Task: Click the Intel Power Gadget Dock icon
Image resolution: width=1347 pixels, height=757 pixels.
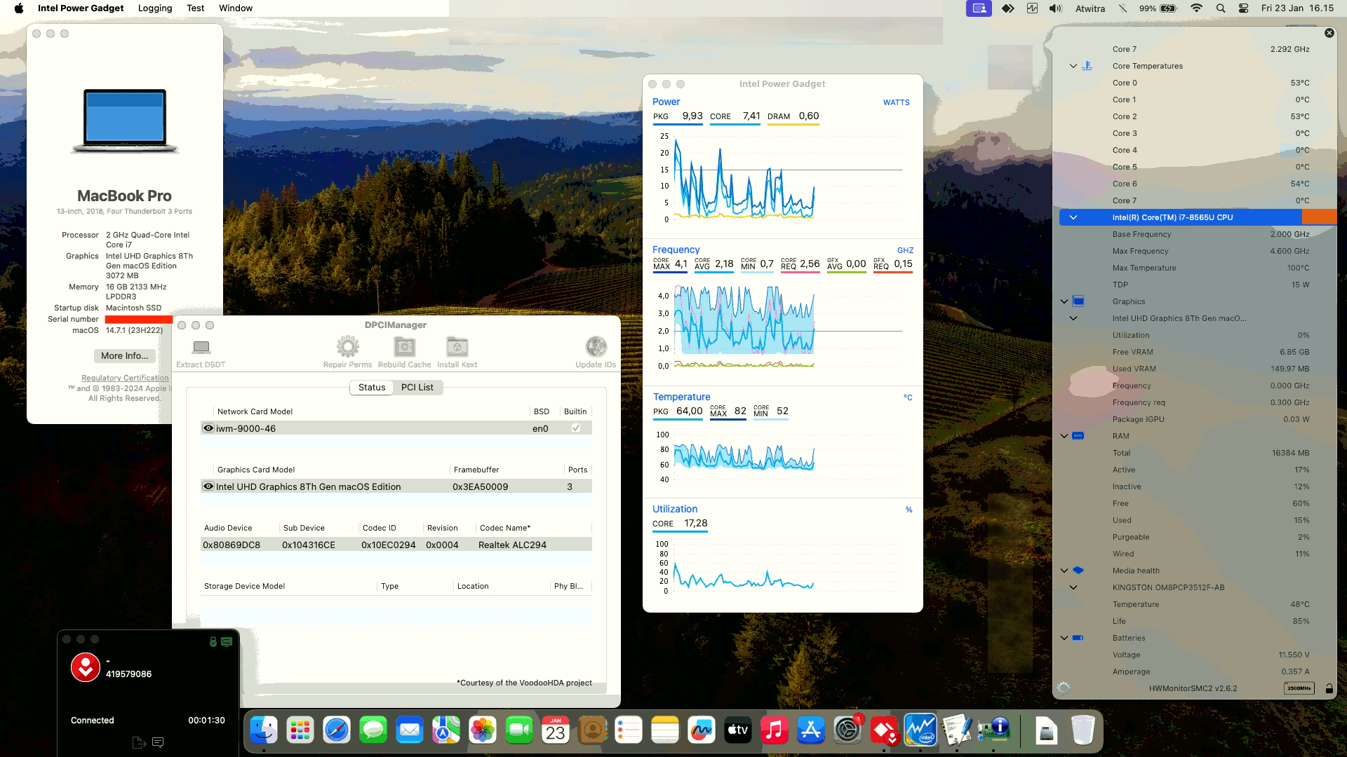Action: [920, 731]
